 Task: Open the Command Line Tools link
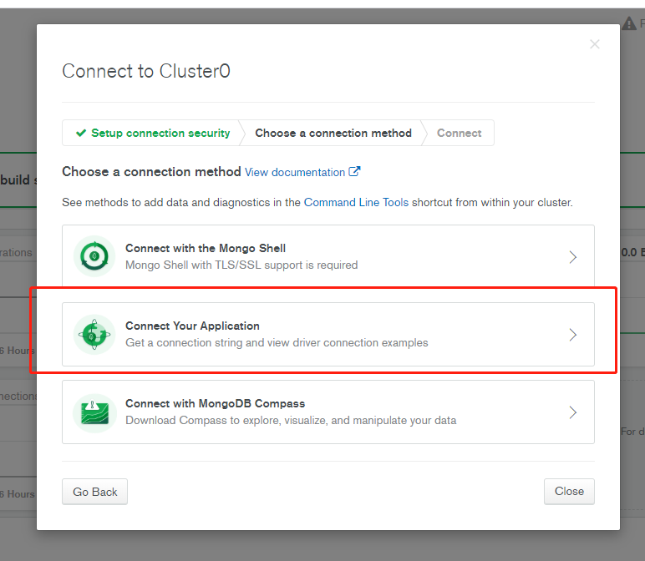[x=356, y=202]
